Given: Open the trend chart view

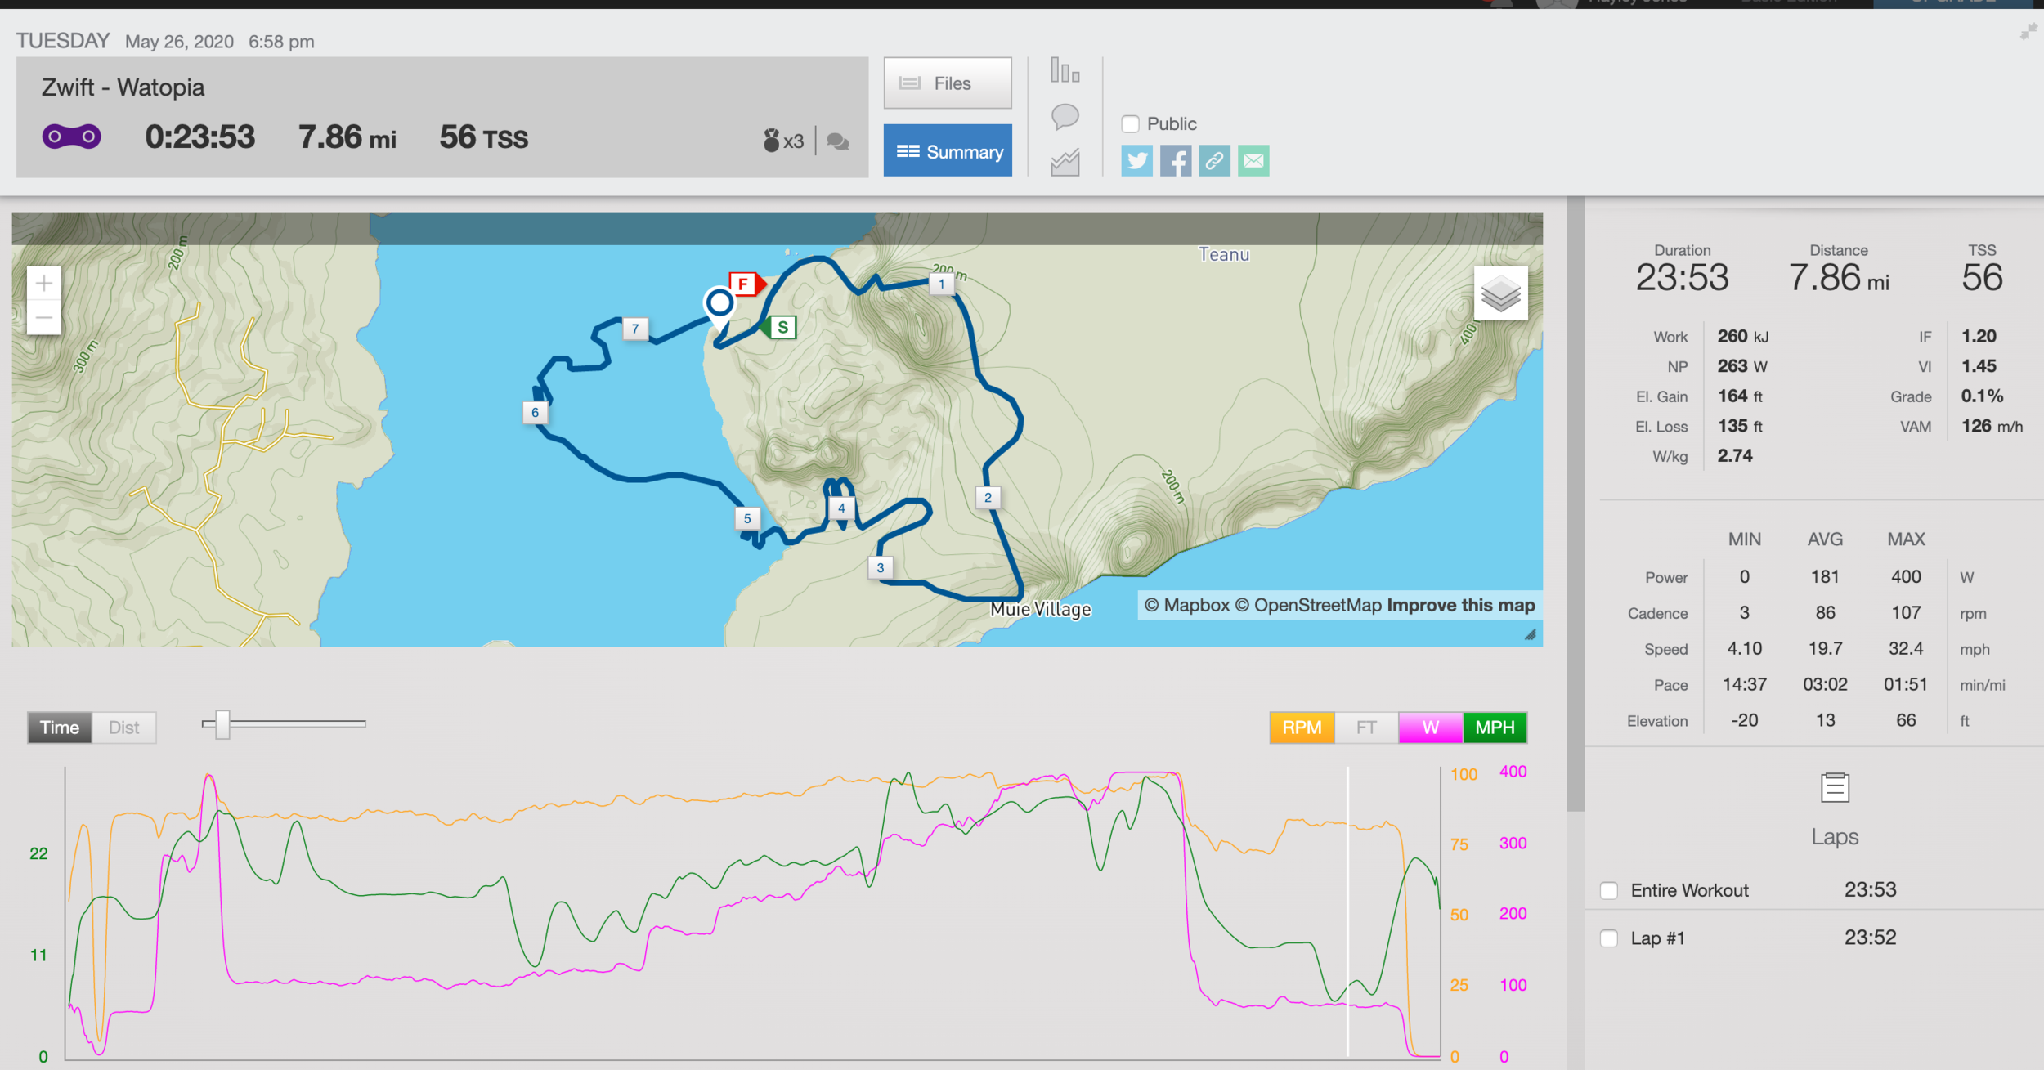Looking at the screenshot, I should tap(1065, 162).
